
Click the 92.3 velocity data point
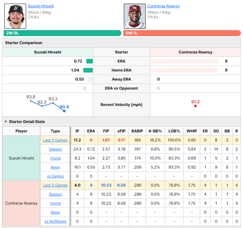(42, 106)
